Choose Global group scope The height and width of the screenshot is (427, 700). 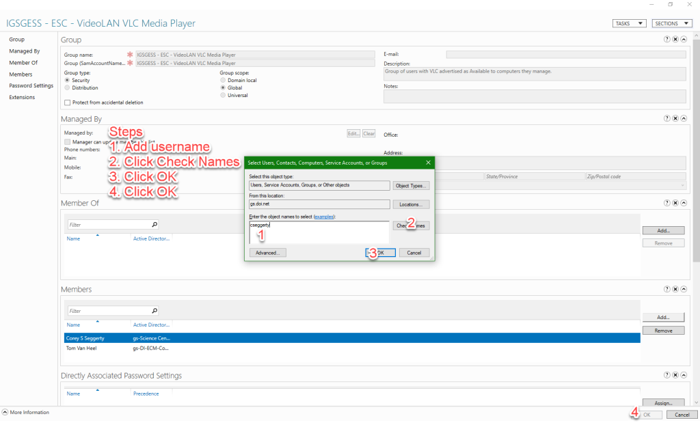[223, 88]
